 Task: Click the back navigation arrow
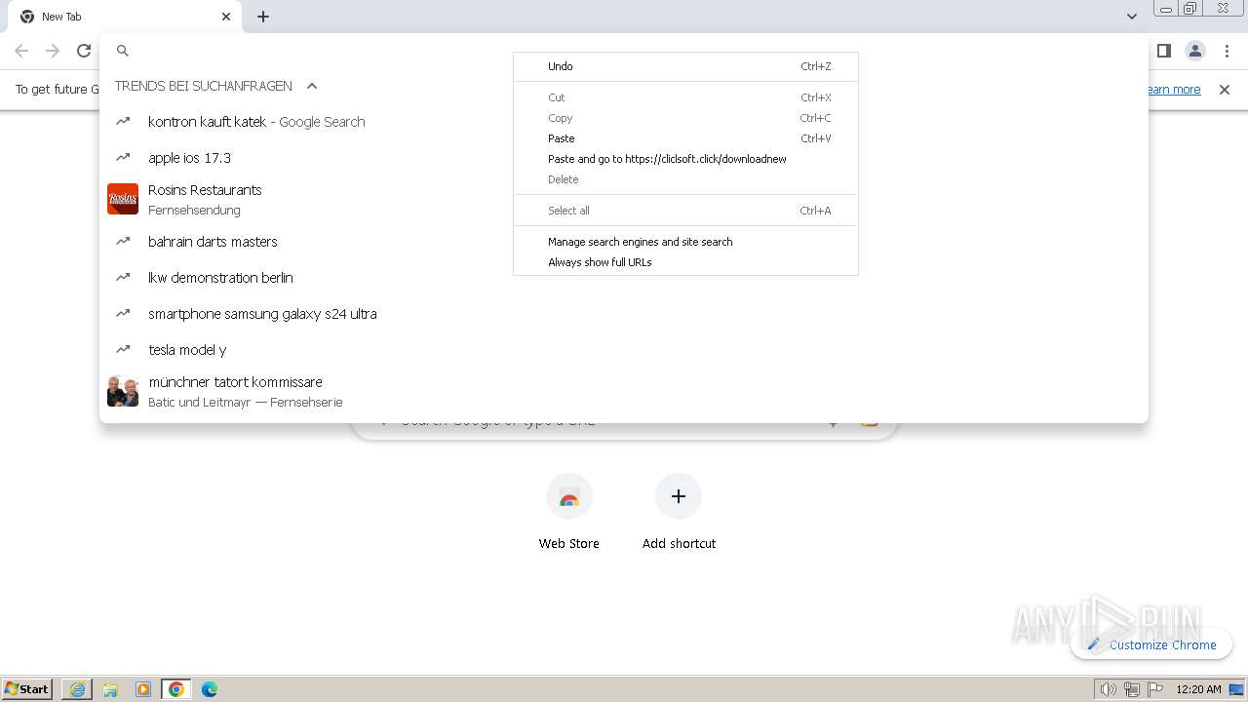pyautogui.click(x=21, y=51)
